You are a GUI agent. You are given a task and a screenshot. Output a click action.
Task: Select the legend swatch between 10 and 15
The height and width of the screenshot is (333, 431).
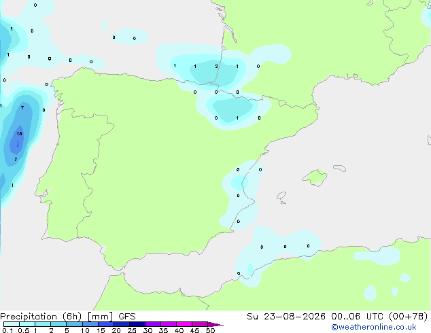click(90, 324)
